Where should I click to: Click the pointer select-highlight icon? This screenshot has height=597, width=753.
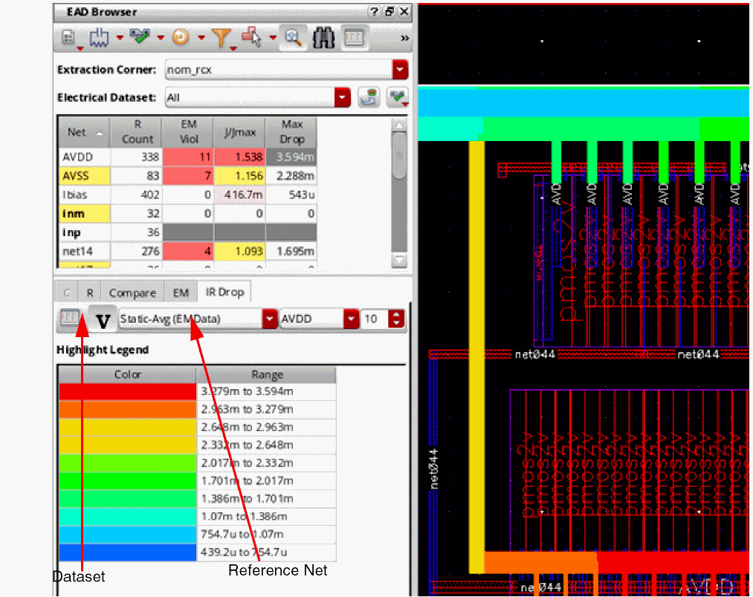pos(251,37)
